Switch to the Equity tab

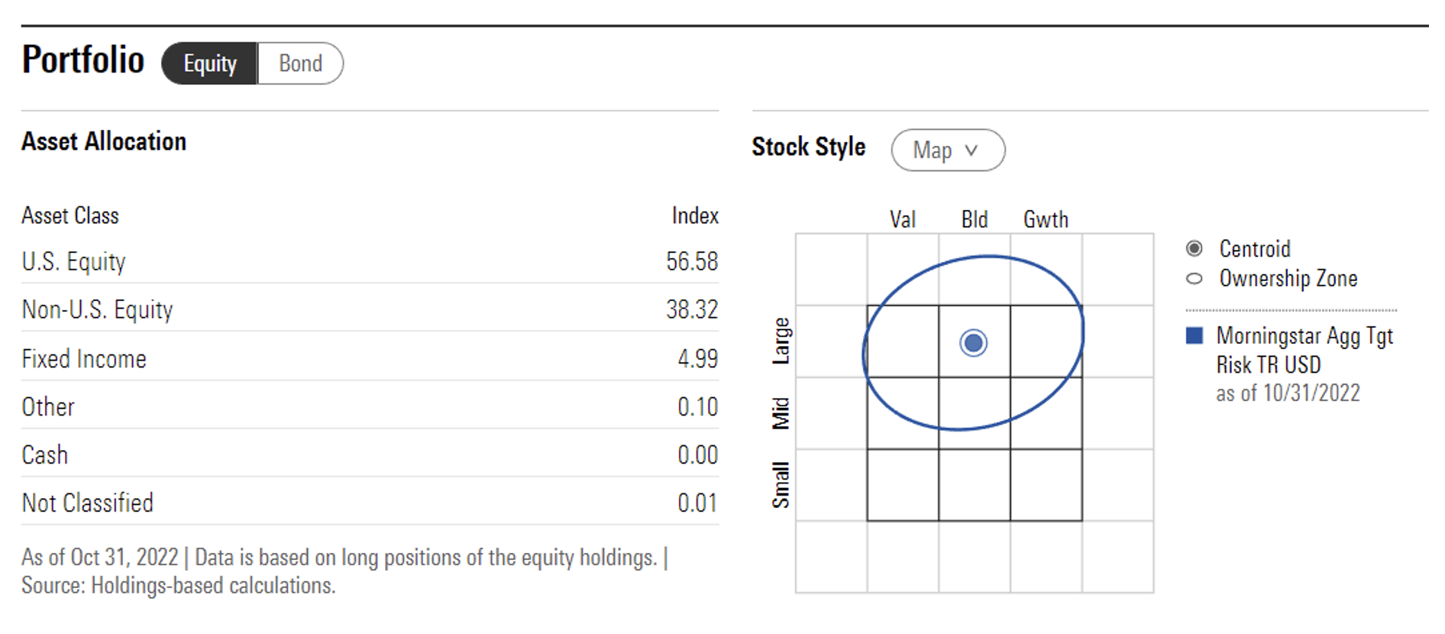[209, 63]
